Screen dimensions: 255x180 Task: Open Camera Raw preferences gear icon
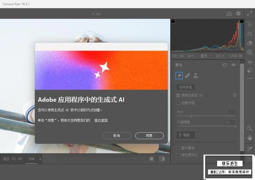[238, 13]
